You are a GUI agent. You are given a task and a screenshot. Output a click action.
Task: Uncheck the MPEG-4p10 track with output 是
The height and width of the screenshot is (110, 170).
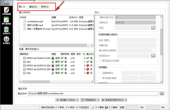click(24, 58)
